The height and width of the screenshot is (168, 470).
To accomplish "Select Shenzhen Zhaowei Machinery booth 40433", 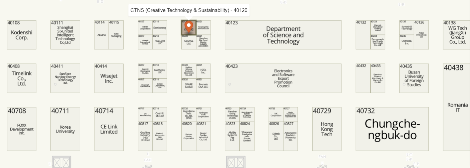I will 378,78.
